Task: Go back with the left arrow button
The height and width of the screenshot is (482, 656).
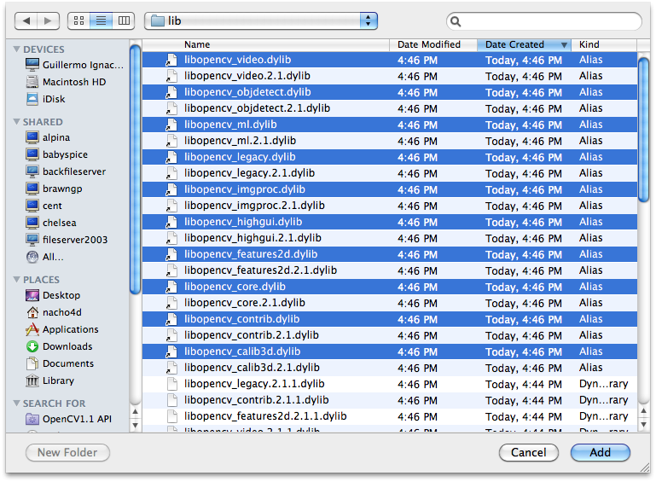Action: [26, 21]
